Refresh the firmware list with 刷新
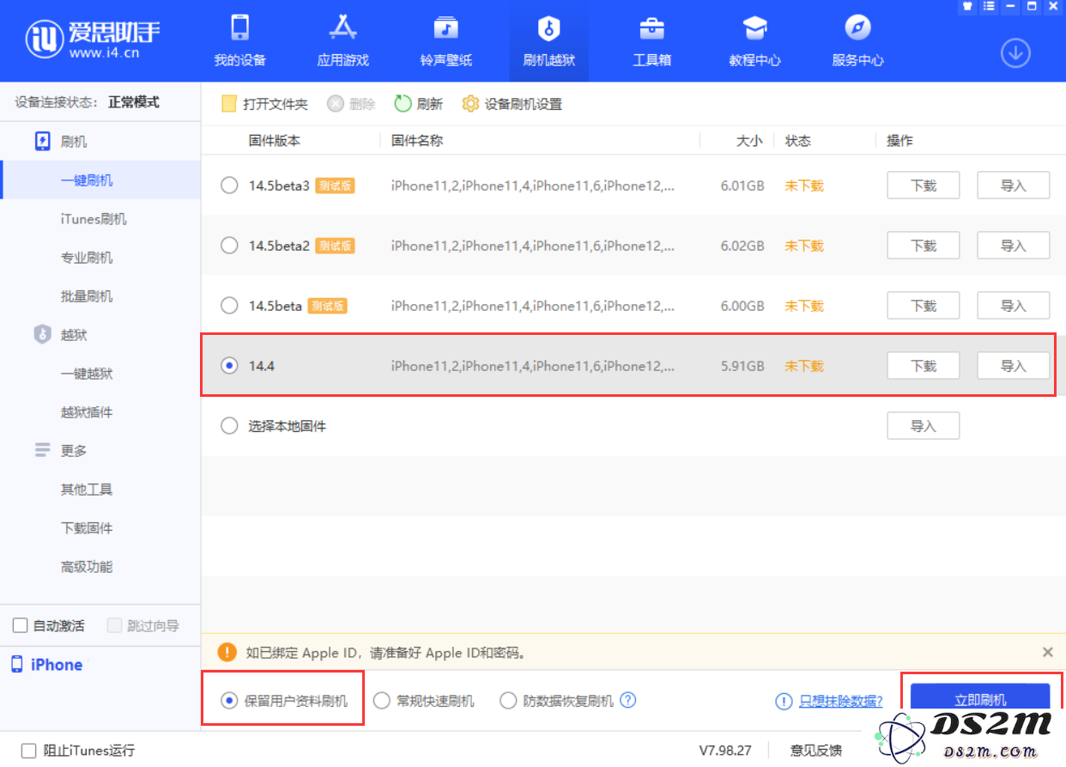This screenshot has height=767, width=1066. coord(419,104)
